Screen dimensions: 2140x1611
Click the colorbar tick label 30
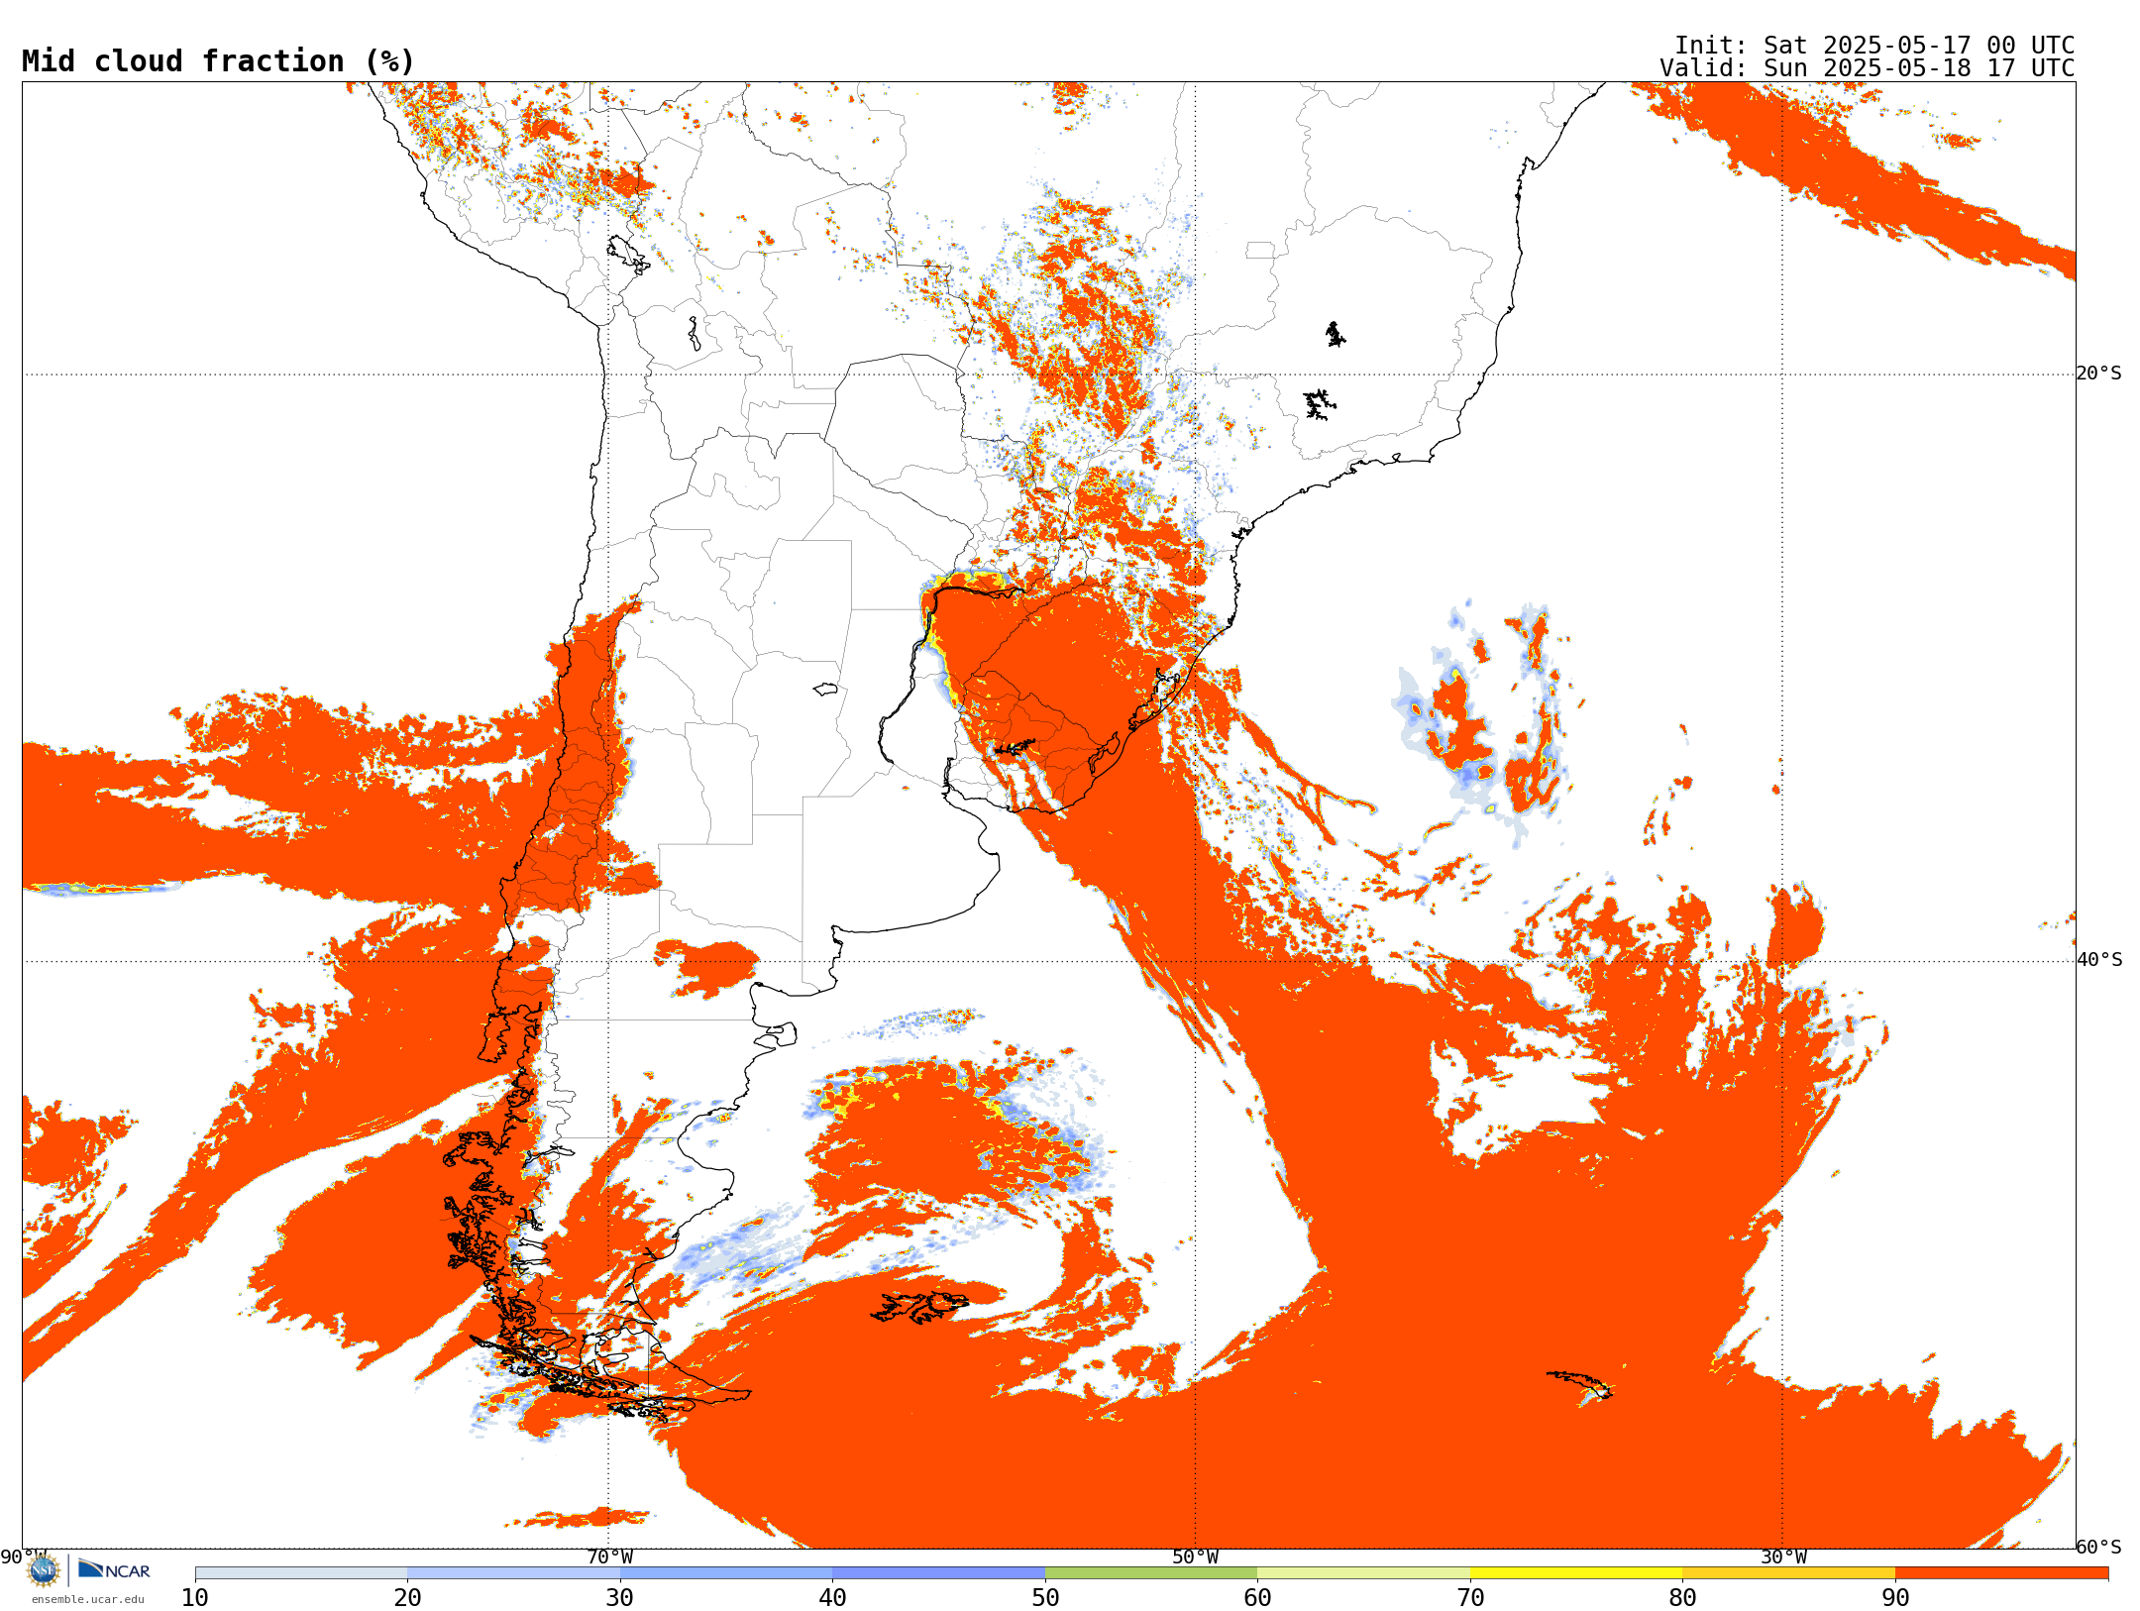click(x=620, y=1598)
